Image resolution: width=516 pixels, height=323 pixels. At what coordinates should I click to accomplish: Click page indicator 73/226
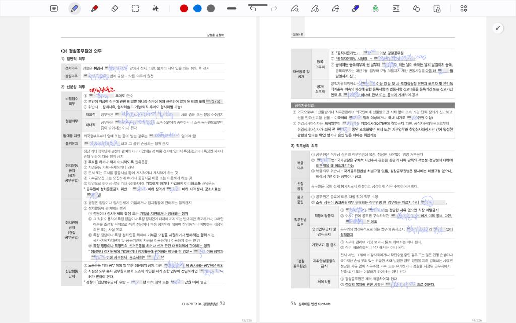(x=246, y=320)
